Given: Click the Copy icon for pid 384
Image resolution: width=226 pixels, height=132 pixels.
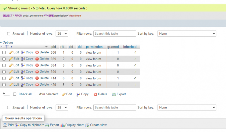Looking at the screenshot, I should pos(23,65).
